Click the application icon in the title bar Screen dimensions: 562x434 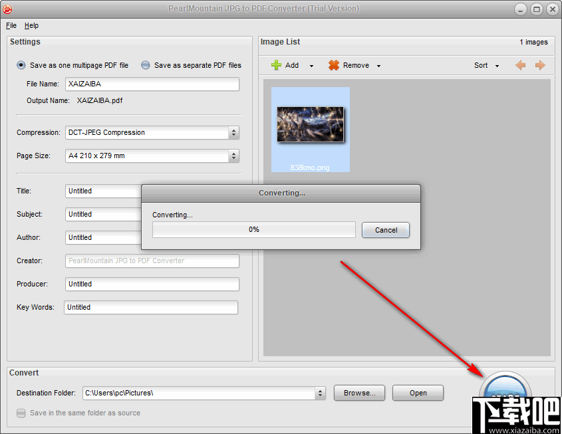coord(7,9)
